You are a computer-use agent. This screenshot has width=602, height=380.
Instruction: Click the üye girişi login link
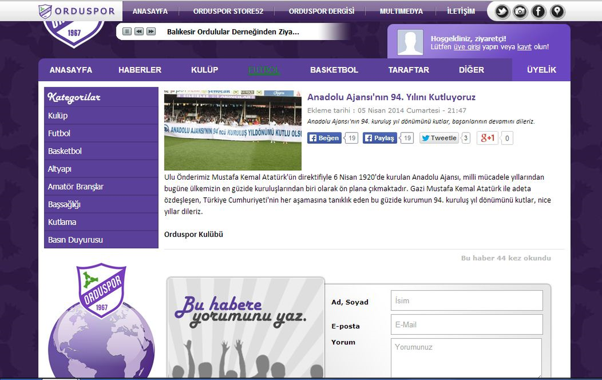coord(467,47)
